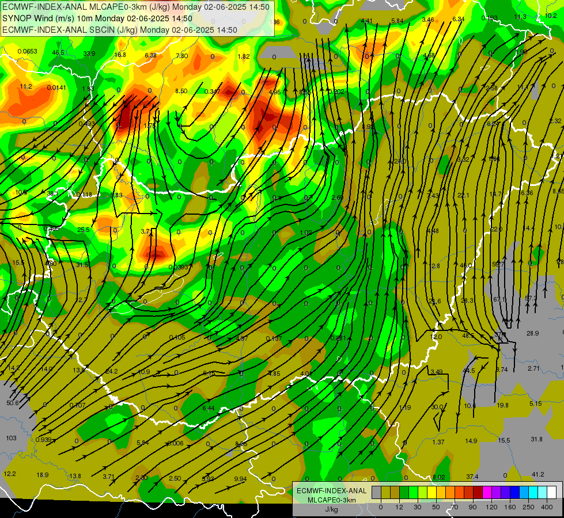Select the station value '46.5'
The width and height of the screenshot is (564, 518).
(x=58, y=52)
